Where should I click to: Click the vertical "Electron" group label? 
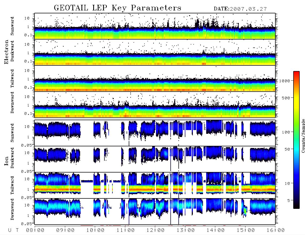6,52
